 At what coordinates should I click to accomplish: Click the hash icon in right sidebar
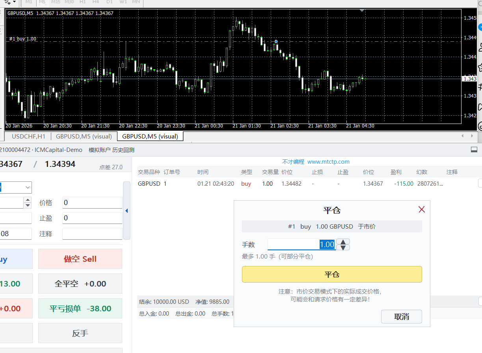(x=480, y=87)
